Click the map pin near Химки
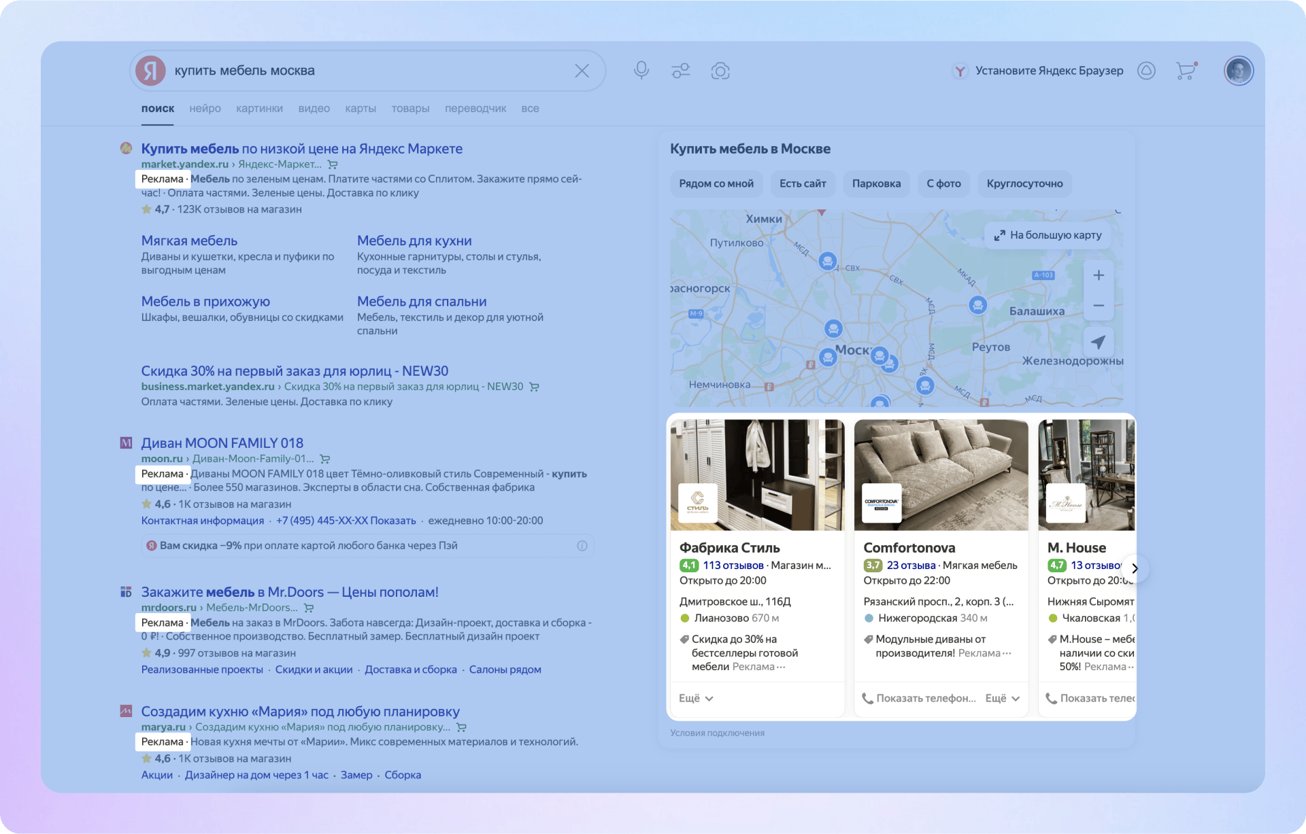The width and height of the screenshot is (1306, 834). 827,260
